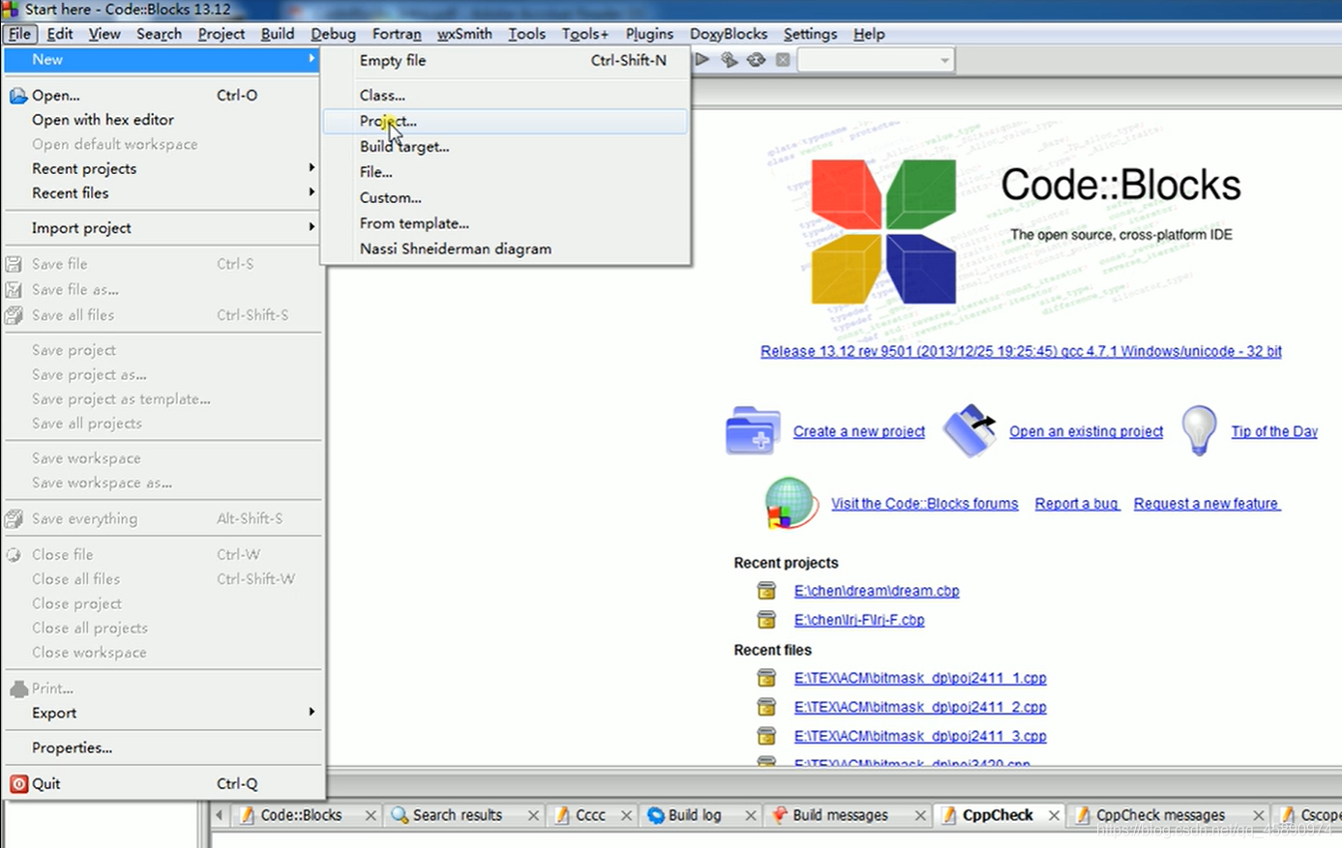Image resolution: width=1342 pixels, height=848 pixels.
Task: Click the icon next to dream.cbp
Action: pyautogui.click(x=766, y=591)
